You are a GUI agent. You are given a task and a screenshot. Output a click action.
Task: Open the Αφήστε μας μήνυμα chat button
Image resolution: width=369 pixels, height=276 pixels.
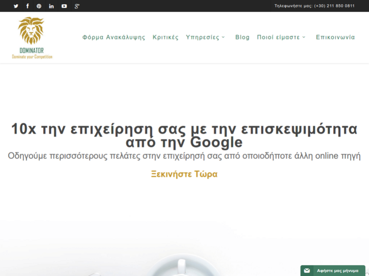(x=337, y=270)
